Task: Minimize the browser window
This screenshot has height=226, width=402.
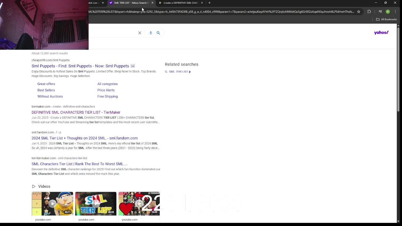Action: click(x=376, y=3)
